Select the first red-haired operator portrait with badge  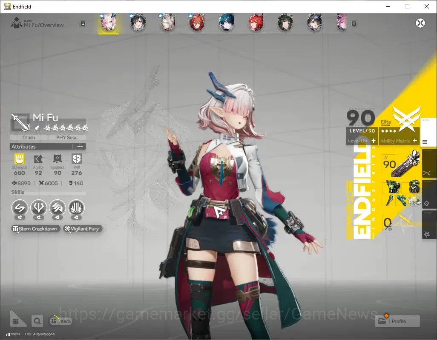[x=197, y=22]
